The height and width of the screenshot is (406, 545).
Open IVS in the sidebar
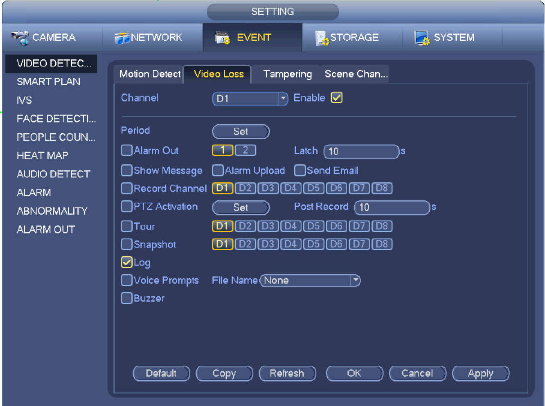[x=25, y=100]
